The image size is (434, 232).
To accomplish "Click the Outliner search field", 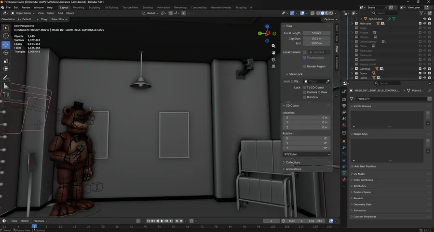I will pyautogui.click(x=384, y=13).
